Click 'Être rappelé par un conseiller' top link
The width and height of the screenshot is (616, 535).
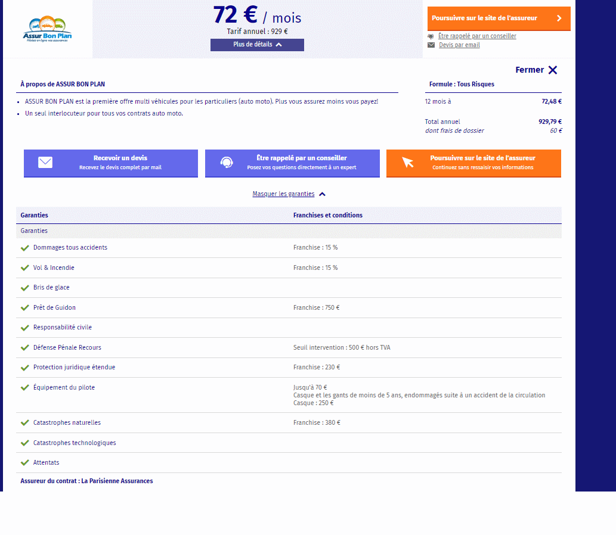(x=477, y=36)
